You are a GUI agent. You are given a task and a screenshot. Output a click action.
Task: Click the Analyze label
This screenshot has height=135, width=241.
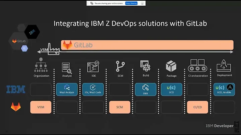coord(67,76)
